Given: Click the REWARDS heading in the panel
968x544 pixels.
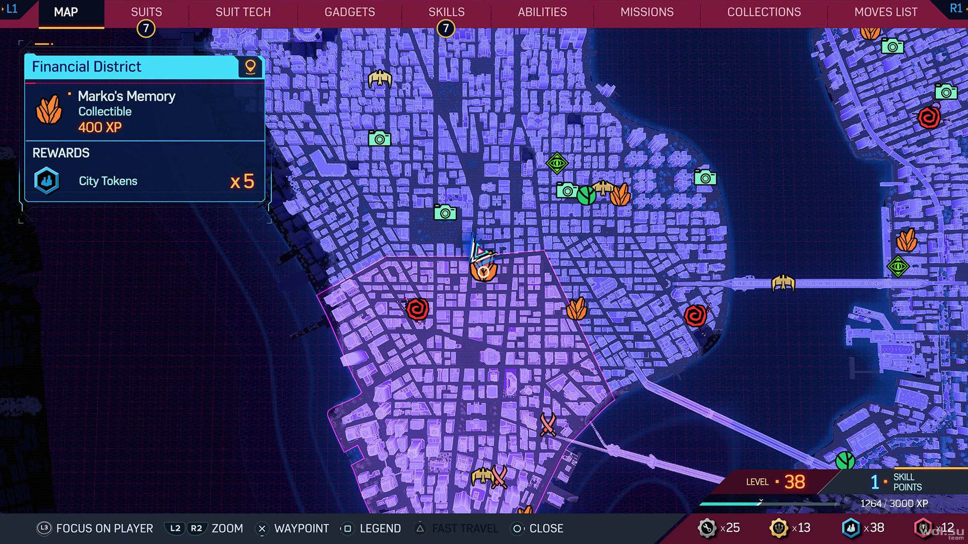Looking at the screenshot, I should [x=61, y=153].
